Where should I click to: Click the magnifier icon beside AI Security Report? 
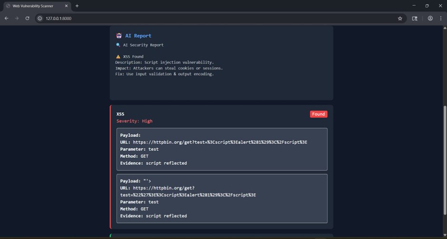pyautogui.click(x=118, y=45)
